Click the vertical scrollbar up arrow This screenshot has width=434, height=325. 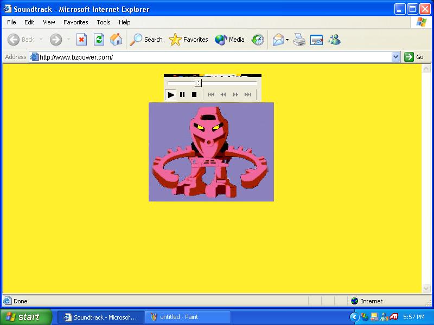pyautogui.click(x=426, y=68)
